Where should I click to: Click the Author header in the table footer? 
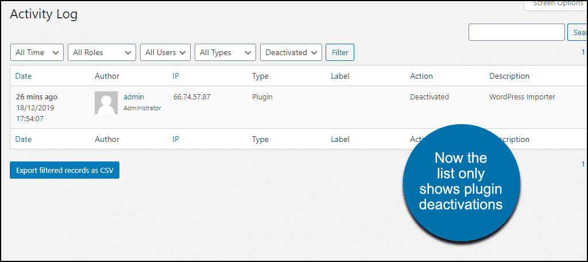[x=107, y=139]
